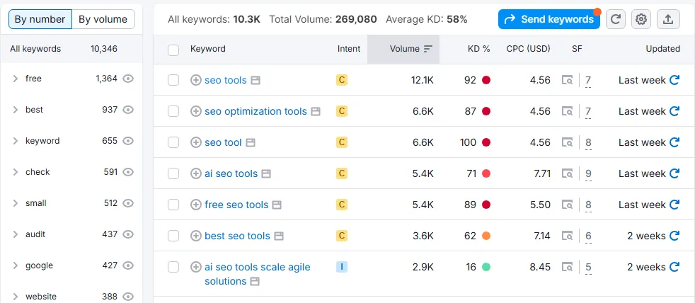Open SERP page icon beside 'ai seo tools'
The height and width of the screenshot is (303, 695).
pyautogui.click(x=266, y=173)
